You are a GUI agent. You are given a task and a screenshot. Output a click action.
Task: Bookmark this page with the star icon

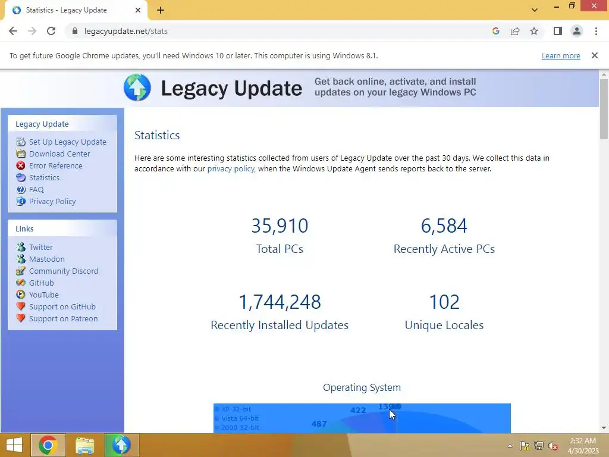pyautogui.click(x=534, y=31)
